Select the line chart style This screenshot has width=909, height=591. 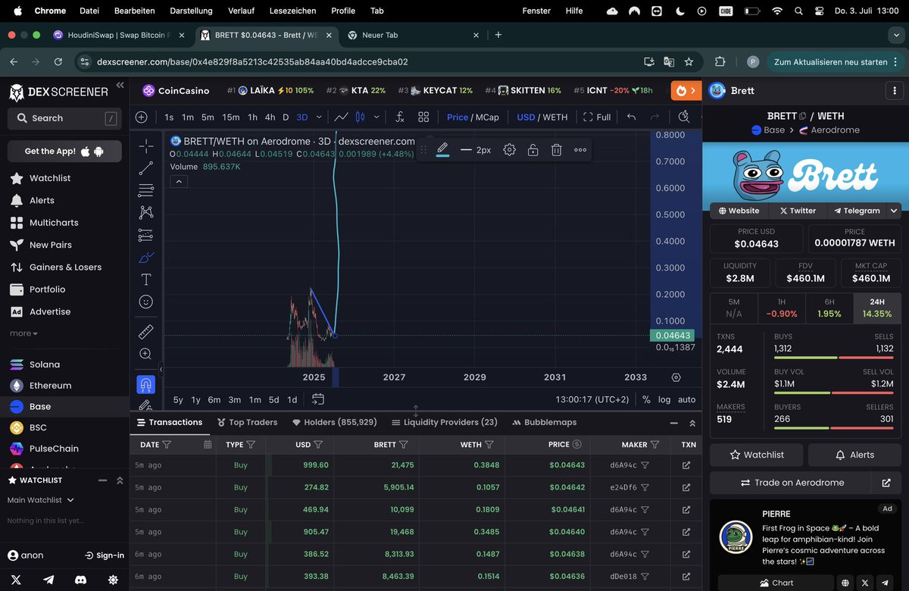point(342,117)
